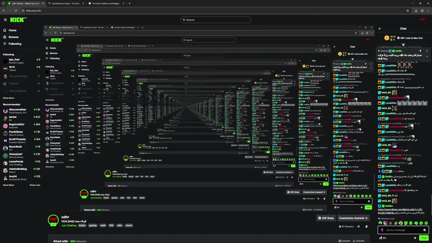Insert the red angry emote
This screenshot has height=243, width=432.
tap(390, 223)
